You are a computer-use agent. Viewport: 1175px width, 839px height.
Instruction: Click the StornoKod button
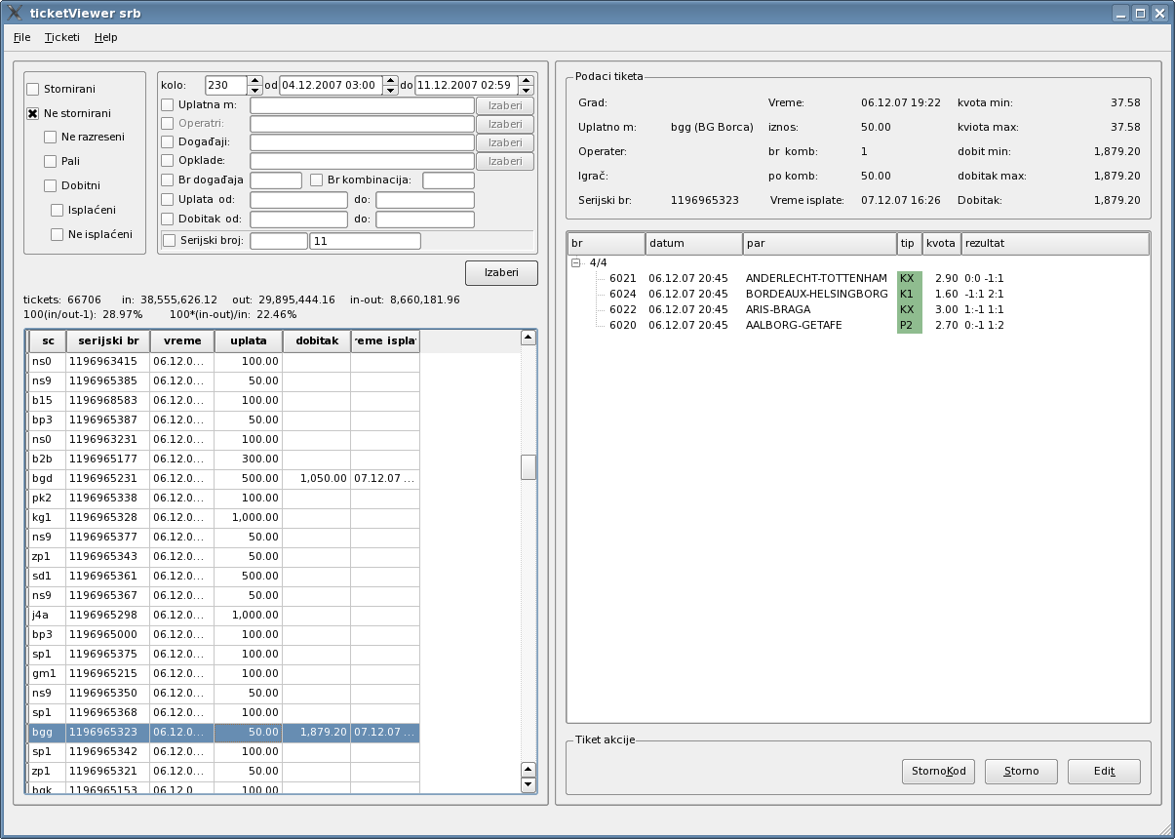(x=938, y=771)
